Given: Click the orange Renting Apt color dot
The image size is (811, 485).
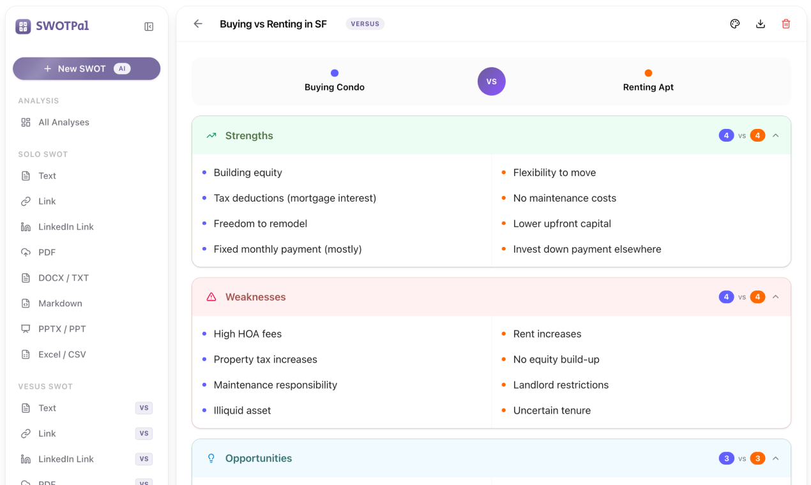Looking at the screenshot, I should (x=648, y=72).
